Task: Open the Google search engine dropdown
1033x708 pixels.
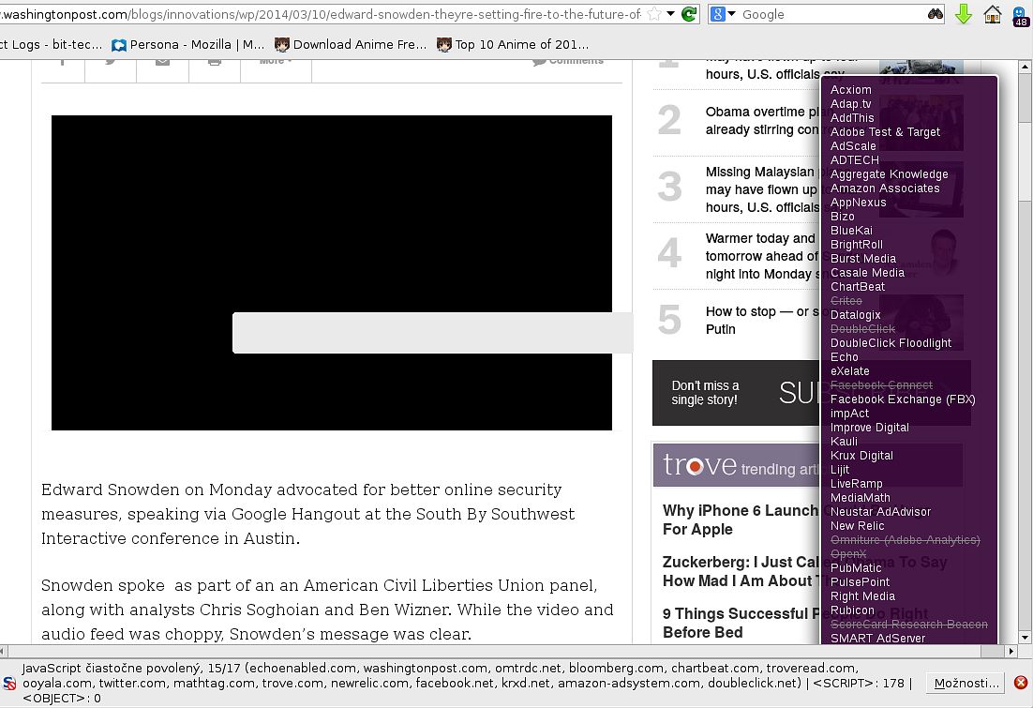Action: coord(723,14)
